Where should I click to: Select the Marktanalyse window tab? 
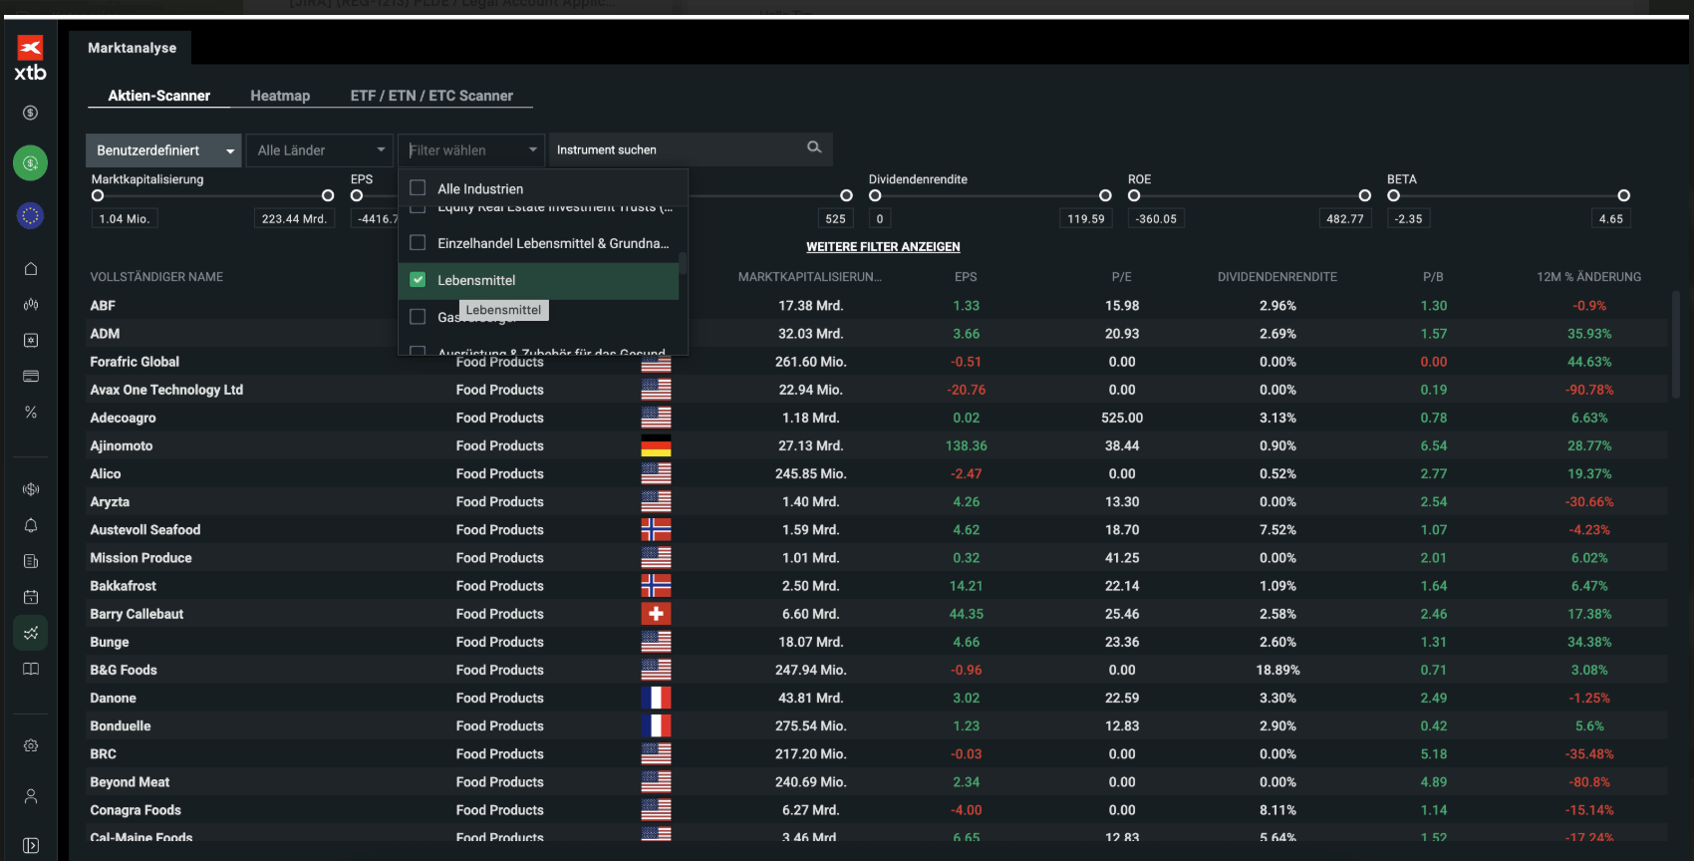[132, 48]
